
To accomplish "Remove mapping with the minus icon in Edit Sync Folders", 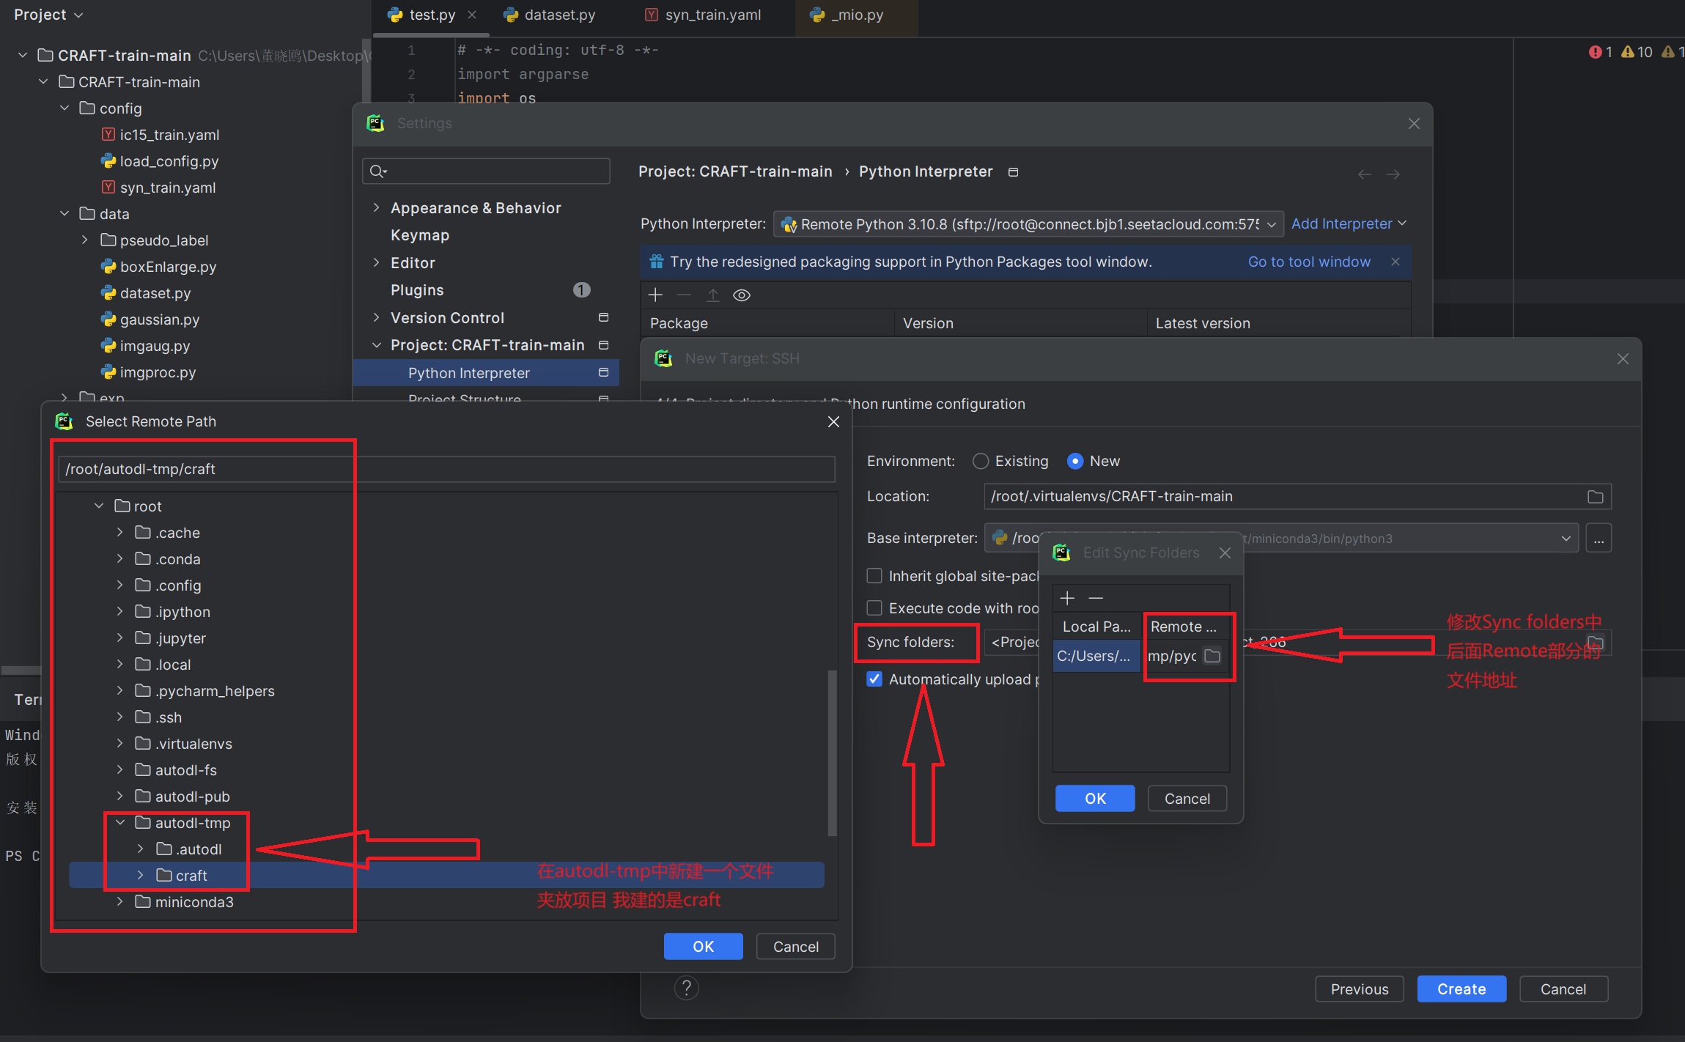I will pyautogui.click(x=1096, y=599).
